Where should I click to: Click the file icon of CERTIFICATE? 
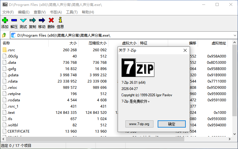(4, 131)
